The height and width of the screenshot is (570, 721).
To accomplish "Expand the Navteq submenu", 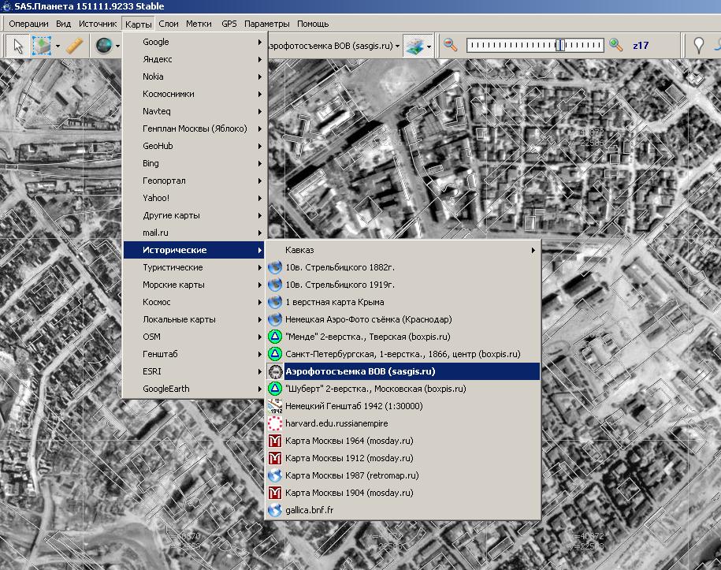I will click(x=195, y=111).
